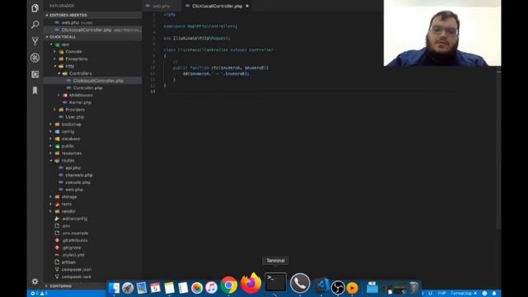Expand the Exceptions folder
The height and width of the screenshot is (297, 528).
click(x=77, y=59)
